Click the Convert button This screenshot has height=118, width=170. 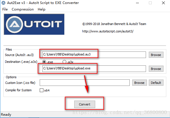85,104
